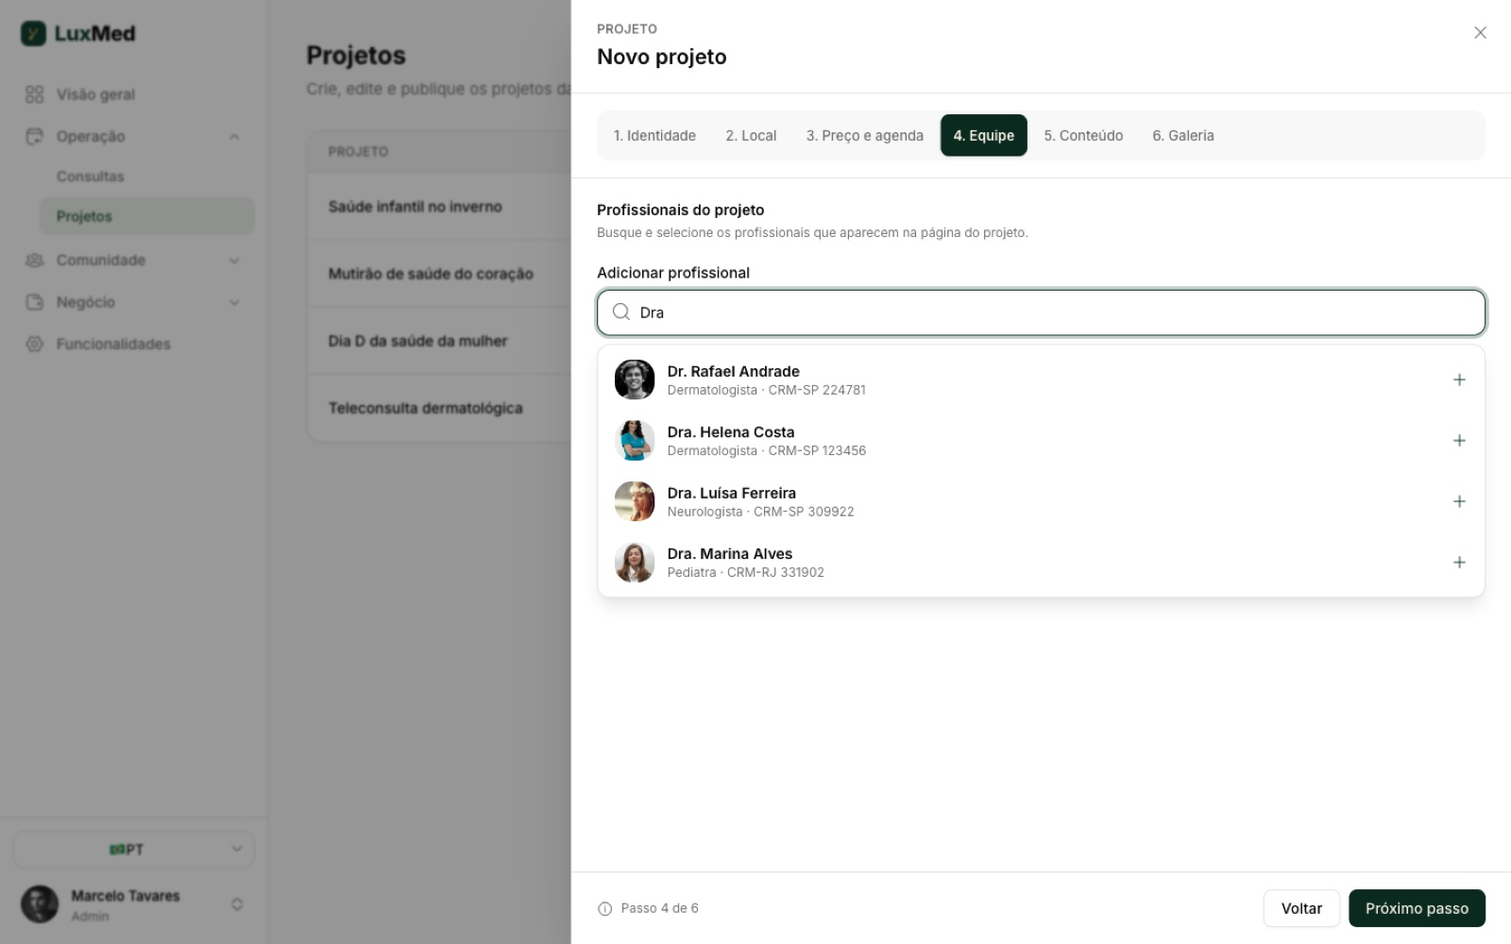
Task: Click the search magnifier icon
Action: [621, 312]
